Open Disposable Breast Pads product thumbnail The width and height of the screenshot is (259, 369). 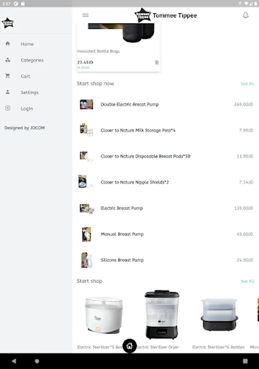[86, 156]
